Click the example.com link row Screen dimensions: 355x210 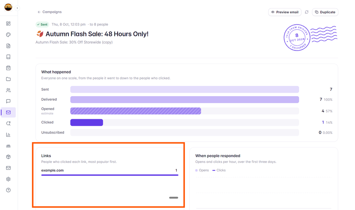110,172
